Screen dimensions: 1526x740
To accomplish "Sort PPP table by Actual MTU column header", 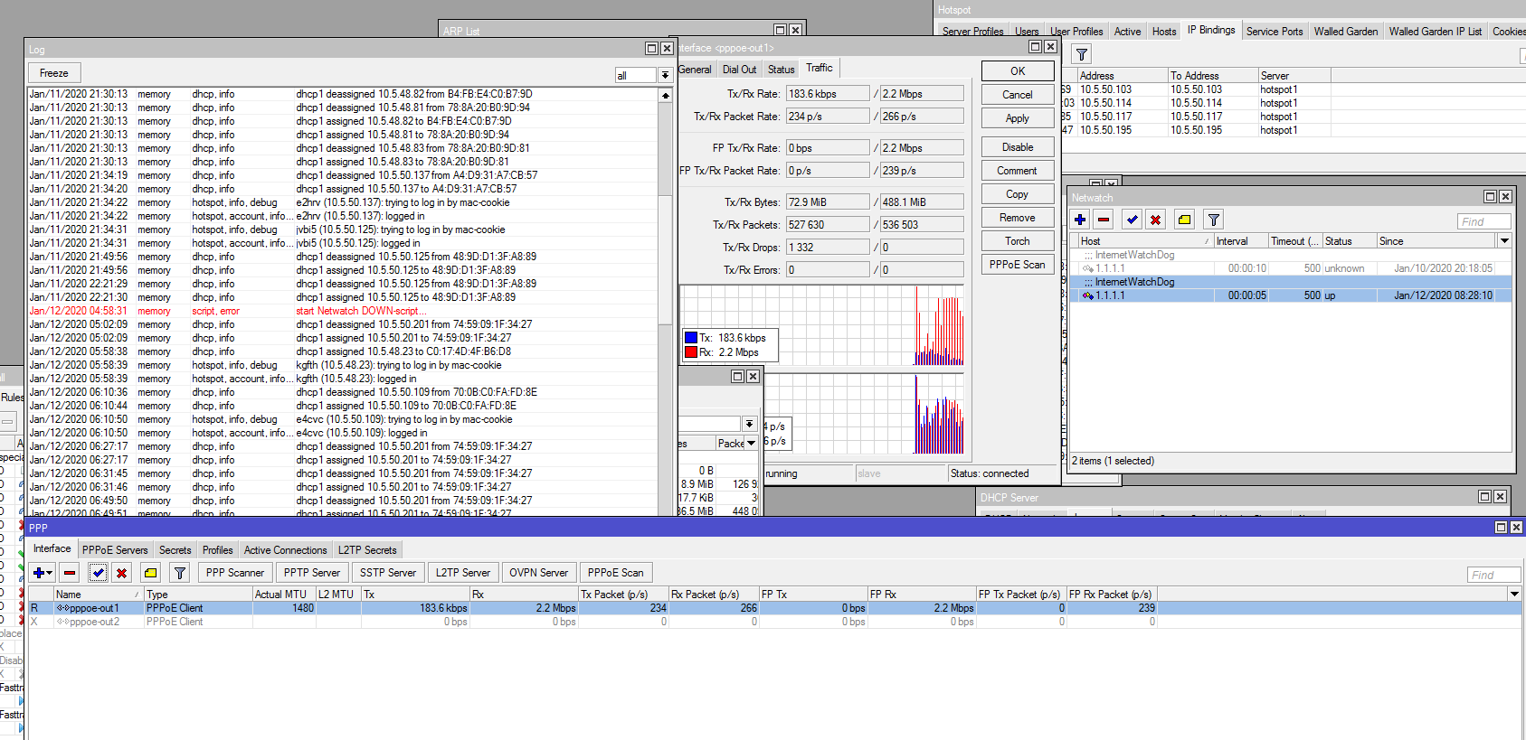I will coord(284,595).
